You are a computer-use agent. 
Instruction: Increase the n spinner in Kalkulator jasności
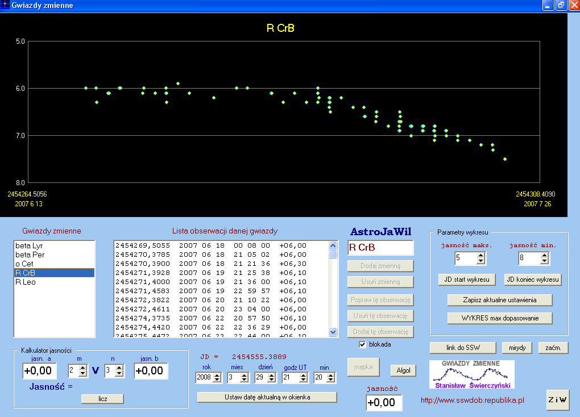click(119, 368)
